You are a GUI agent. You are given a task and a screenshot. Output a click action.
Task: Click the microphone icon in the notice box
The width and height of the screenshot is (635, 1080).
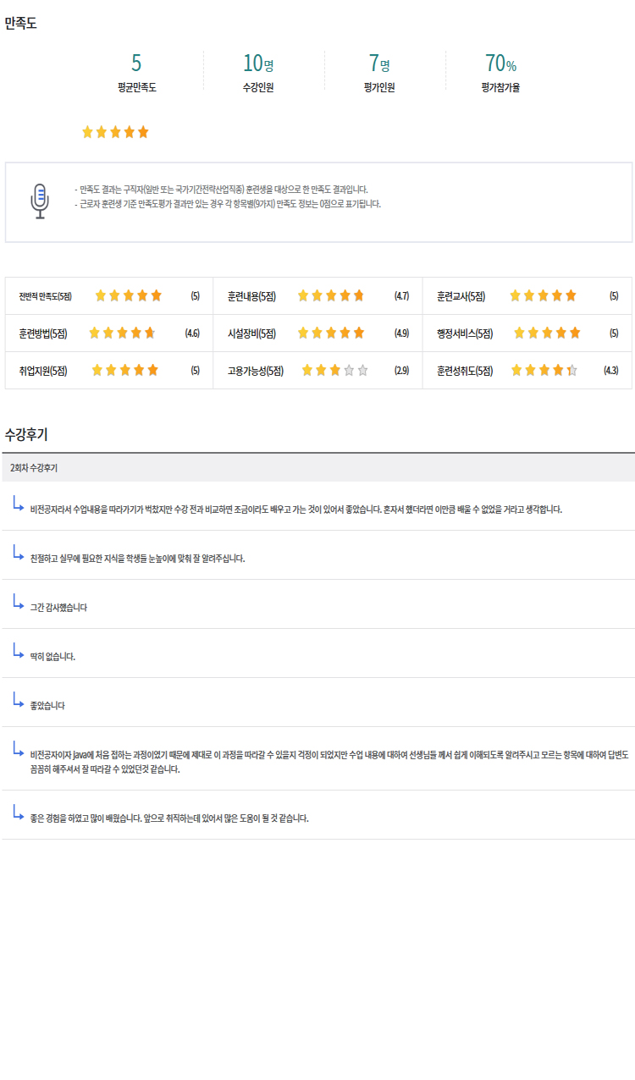(x=39, y=202)
